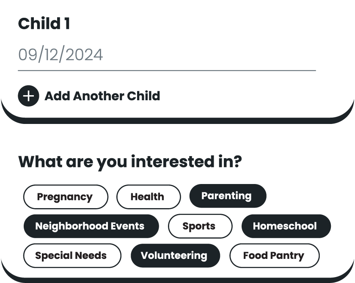Screen dimensions: 355x283
Task: Enable the Health interest tag
Action: coord(148,197)
